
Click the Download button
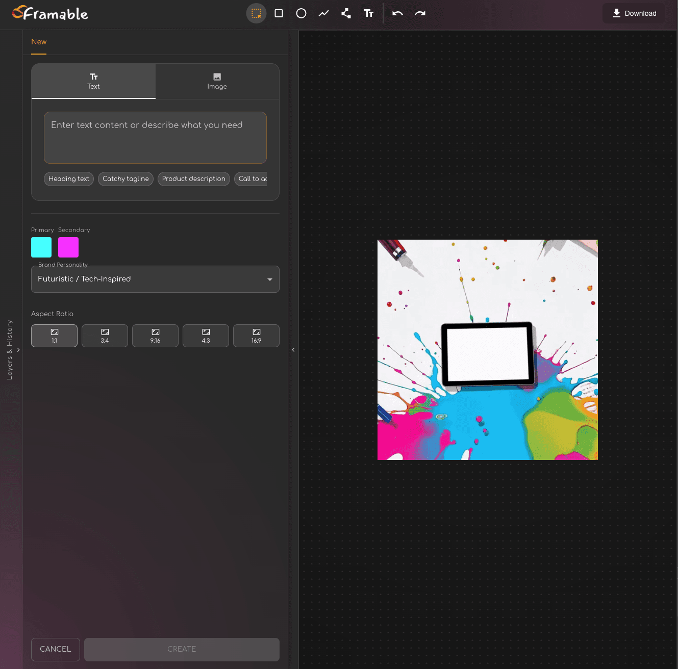click(634, 13)
